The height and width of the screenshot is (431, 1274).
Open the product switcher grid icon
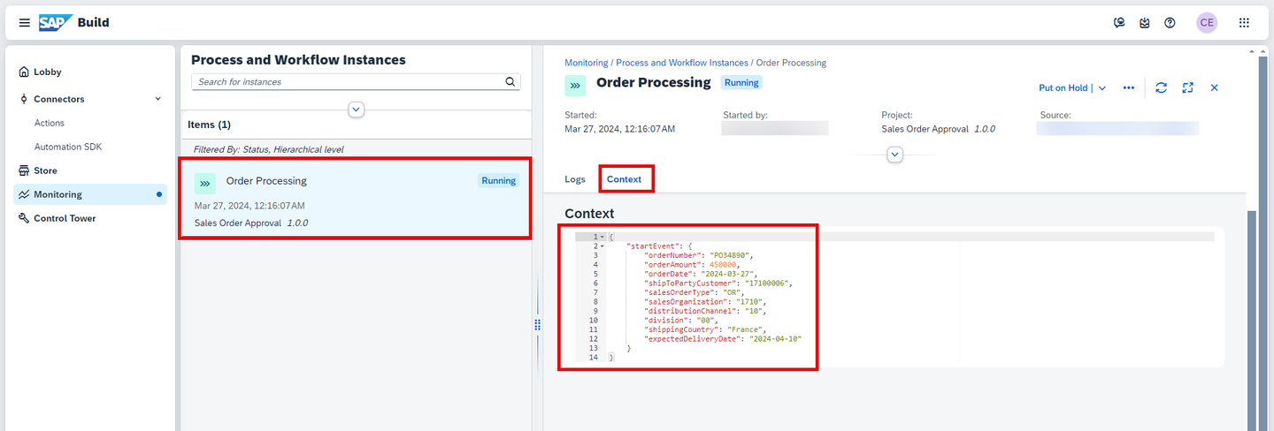[1244, 23]
